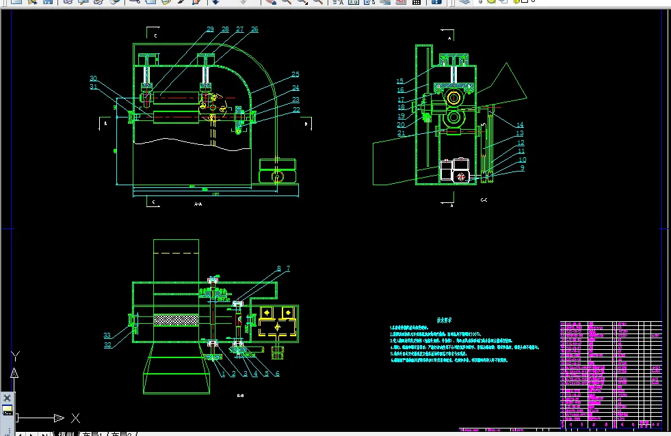The height and width of the screenshot is (436, 671).
Task: Click the save floppy-disk icon in the toolbar
Action: pyautogui.click(x=48, y=2)
